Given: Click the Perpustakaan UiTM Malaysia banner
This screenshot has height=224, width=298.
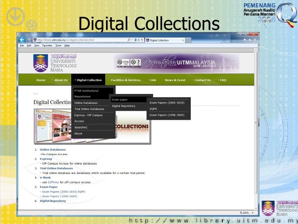Looking at the screenshot, I should 176,63.
